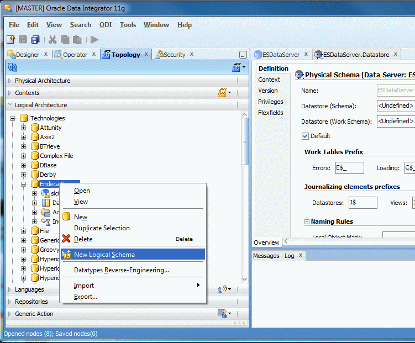This screenshot has height=343, width=415.
Task: Expand the Contexts section
Action: 10,93
